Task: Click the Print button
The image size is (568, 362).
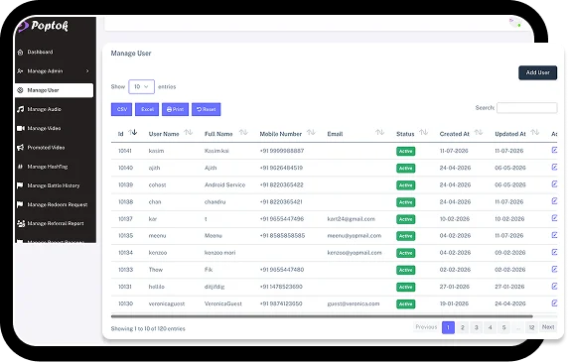Action: tap(176, 109)
